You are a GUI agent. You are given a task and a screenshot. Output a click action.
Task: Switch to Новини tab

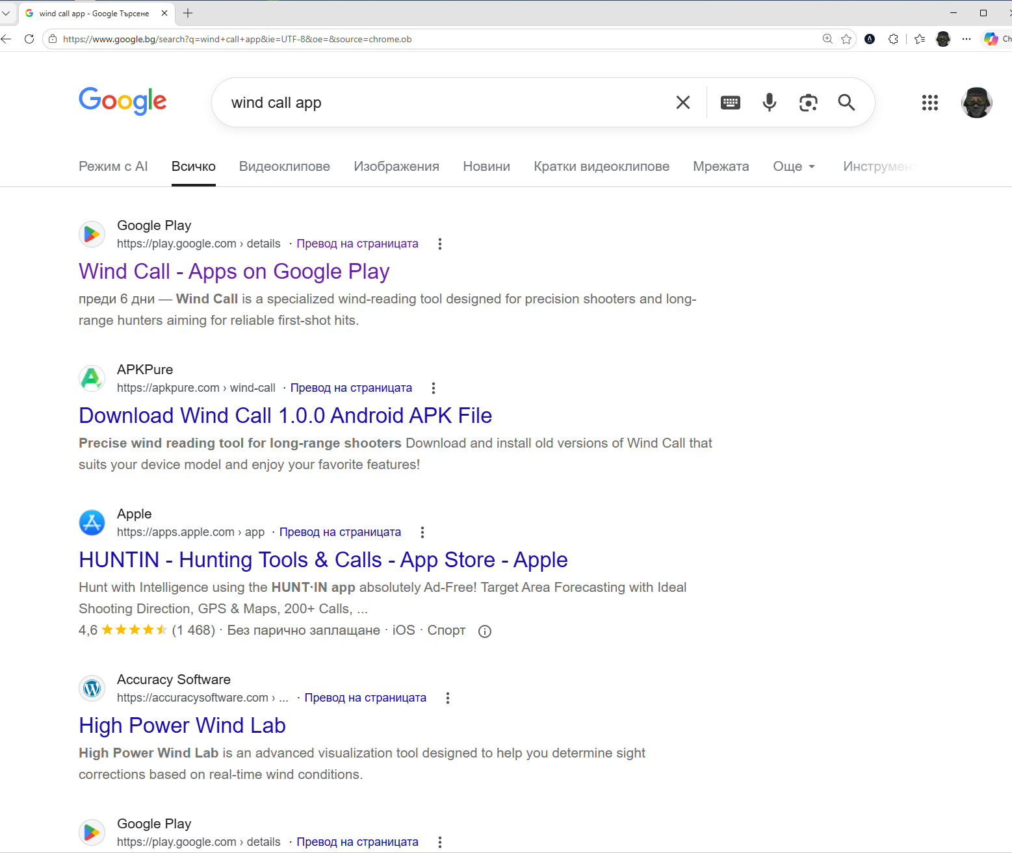pyautogui.click(x=487, y=166)
